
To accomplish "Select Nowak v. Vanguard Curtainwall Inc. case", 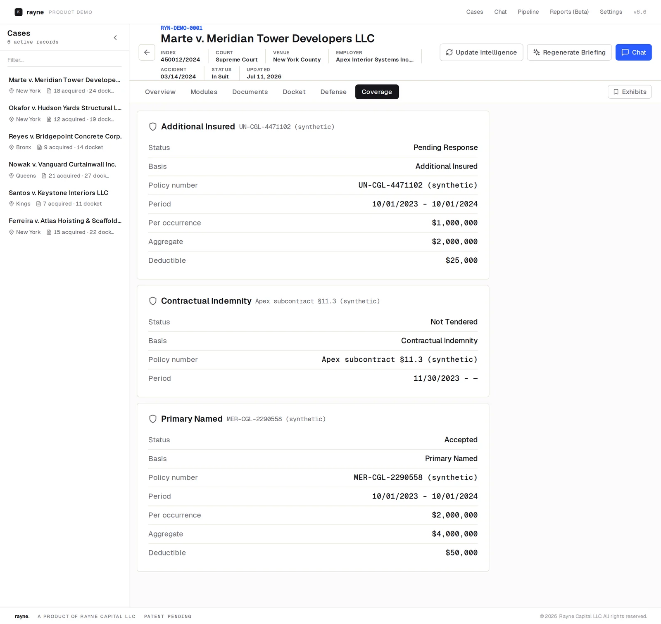I will [x=65, y=170].
